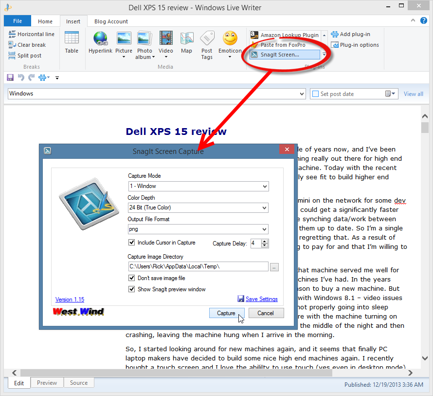This screenshot has height=396, width=433.
Task: Click Add plug-in
Action: [x=351, y=34]
